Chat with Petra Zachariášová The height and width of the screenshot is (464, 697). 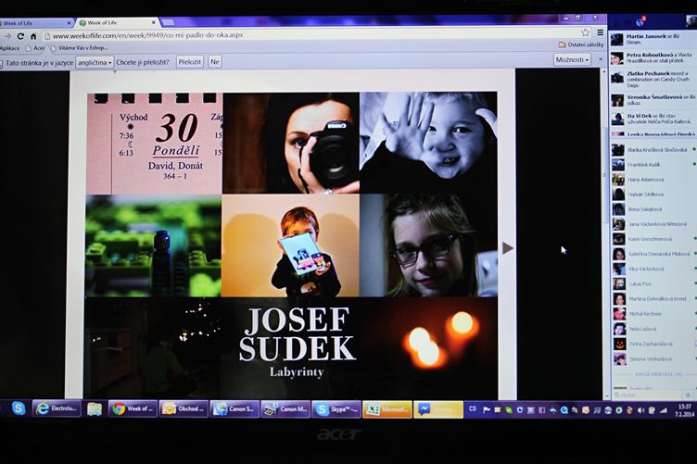coord(653,345)
